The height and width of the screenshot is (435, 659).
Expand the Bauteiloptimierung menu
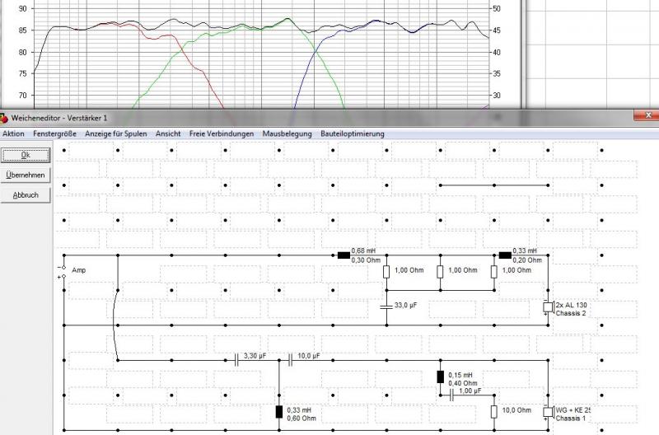(x=352, y=133)
